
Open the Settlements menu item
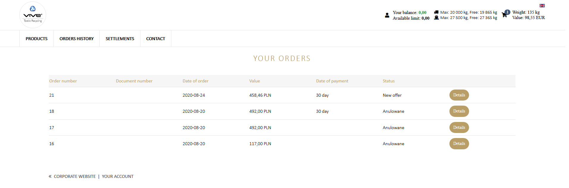(x=120, y=39)
